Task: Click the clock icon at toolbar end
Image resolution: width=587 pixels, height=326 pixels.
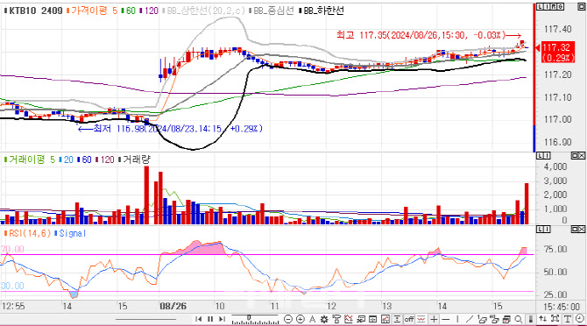Action: 580,319
